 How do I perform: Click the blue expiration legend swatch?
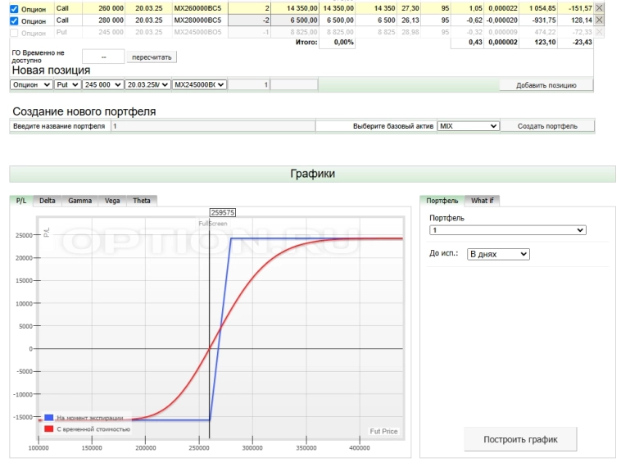pos(49,417)
